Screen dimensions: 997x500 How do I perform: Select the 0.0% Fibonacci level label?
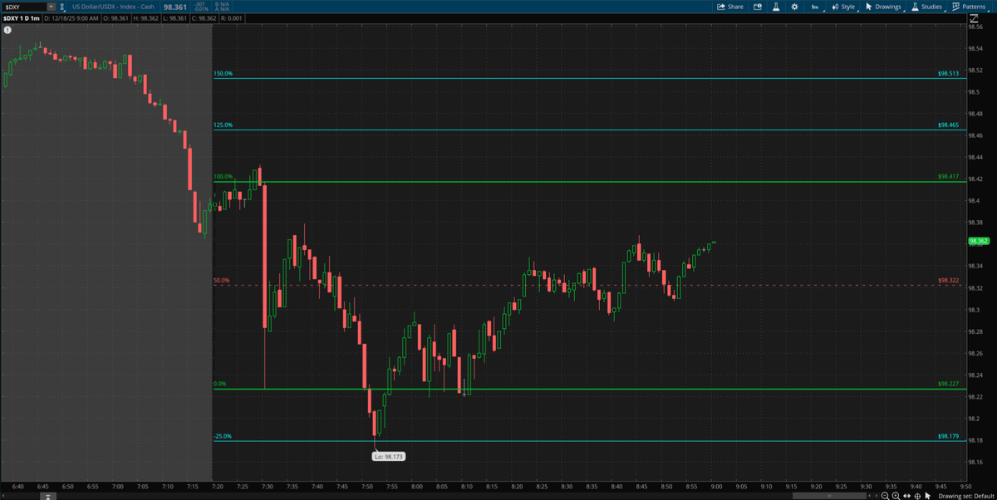pyautogui.click(x=220, y=384)
